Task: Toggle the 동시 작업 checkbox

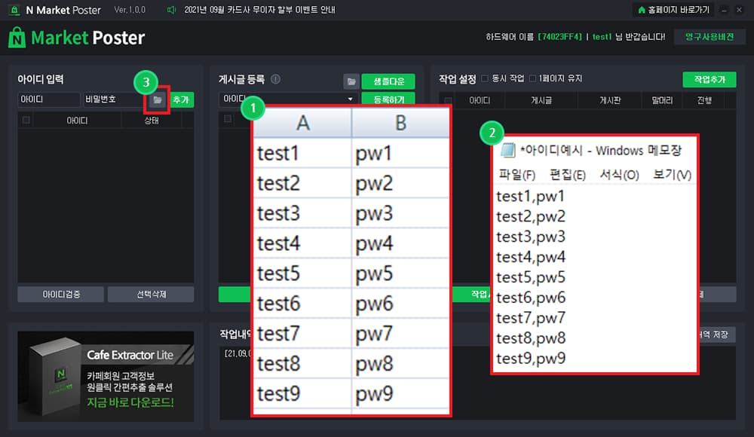Action: click(485, 78)
